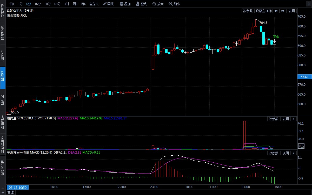Open 说明 in volume panel
This screenshot has width=312, height=195.
(x=286, y=119)
